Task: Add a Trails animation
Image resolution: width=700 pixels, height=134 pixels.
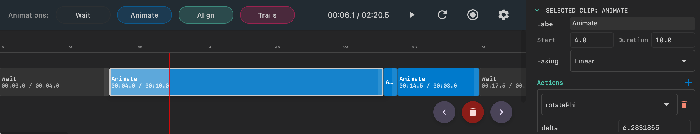Action: [x=267, y=15]
